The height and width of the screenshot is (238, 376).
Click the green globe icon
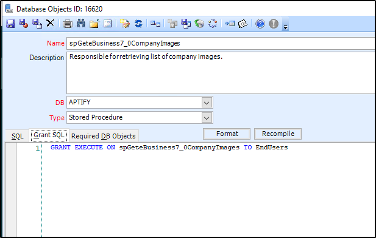199,24
